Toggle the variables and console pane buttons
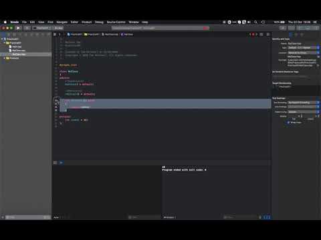 click(267, 217)
